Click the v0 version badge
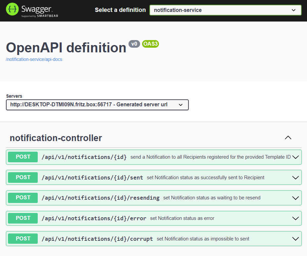 134,44
